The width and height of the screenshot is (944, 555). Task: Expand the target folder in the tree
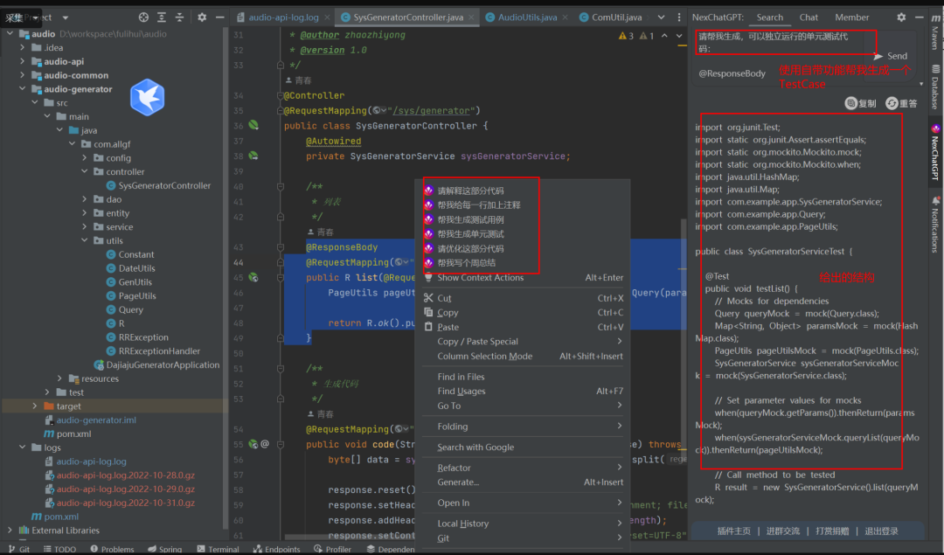tap(35, 406)
